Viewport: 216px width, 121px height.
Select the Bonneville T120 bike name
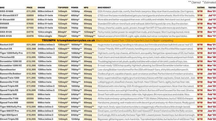click(9, 82)
